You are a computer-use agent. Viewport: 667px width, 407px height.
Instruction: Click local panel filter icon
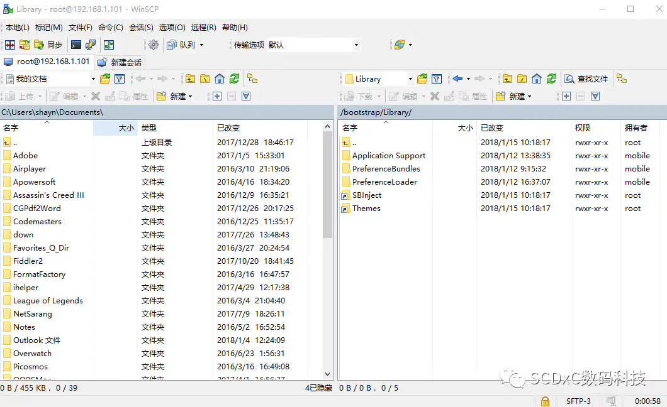tap(120, 79)
